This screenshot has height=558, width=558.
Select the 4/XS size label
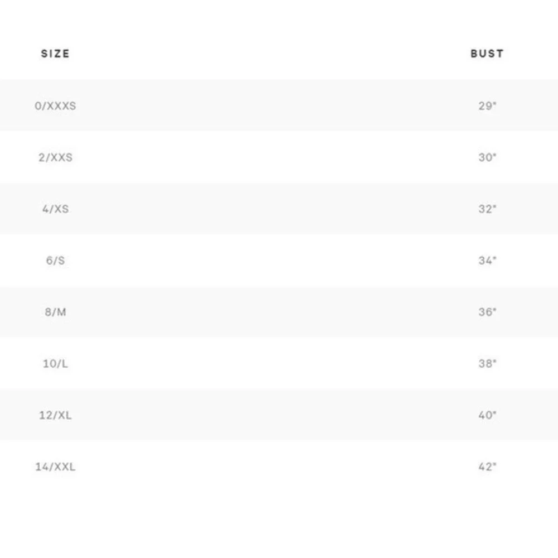click(55, 209)
